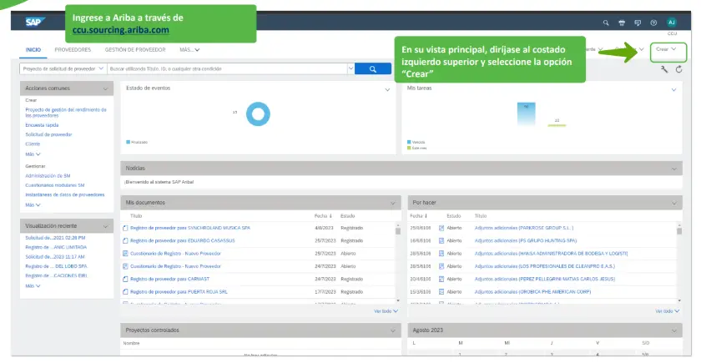
Task: Click task icon on PARKROSE GROUP row
Action: pos(441,228)
